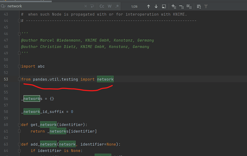Select all occurrences of network
247x156 pixels.
[x=189, y=6]
